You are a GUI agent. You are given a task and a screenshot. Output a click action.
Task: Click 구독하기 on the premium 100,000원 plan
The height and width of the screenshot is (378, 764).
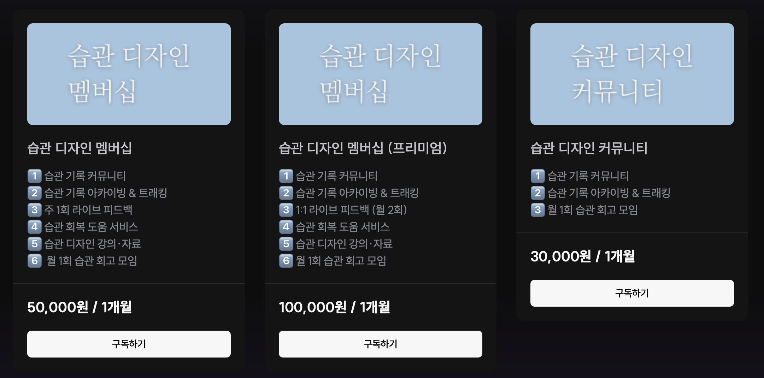[x=381, y=344]
